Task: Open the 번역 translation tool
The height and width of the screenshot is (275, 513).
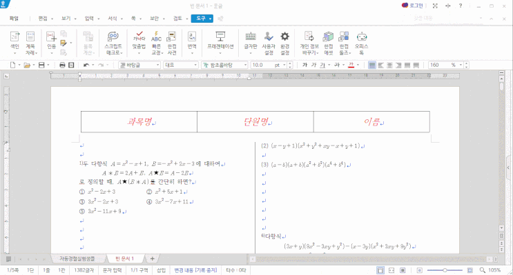Action: click(192, 43)
